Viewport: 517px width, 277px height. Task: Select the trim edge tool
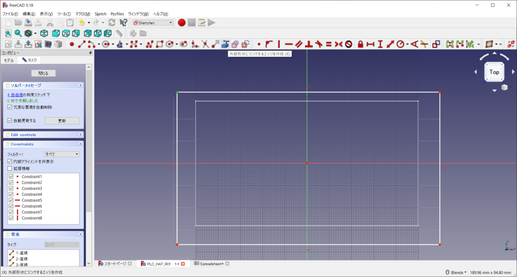pos(205,44)
